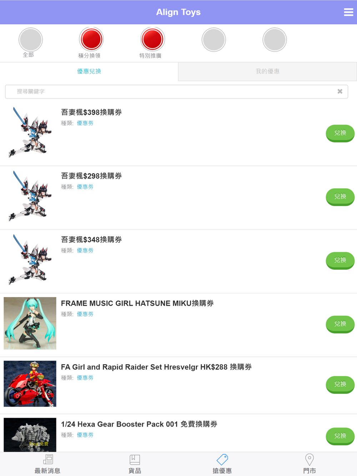Select the 積分換領 red circle
Screen dimensions: 357x476
[x=91, y=39]
